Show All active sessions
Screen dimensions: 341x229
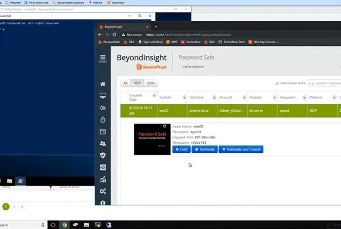[125, 83]
